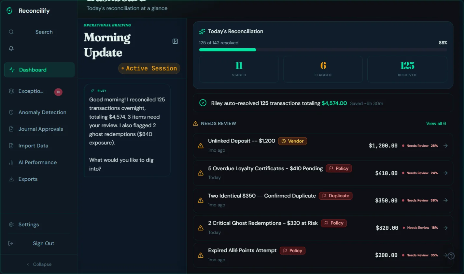Click the Import Data upload icon

[11, 145]
